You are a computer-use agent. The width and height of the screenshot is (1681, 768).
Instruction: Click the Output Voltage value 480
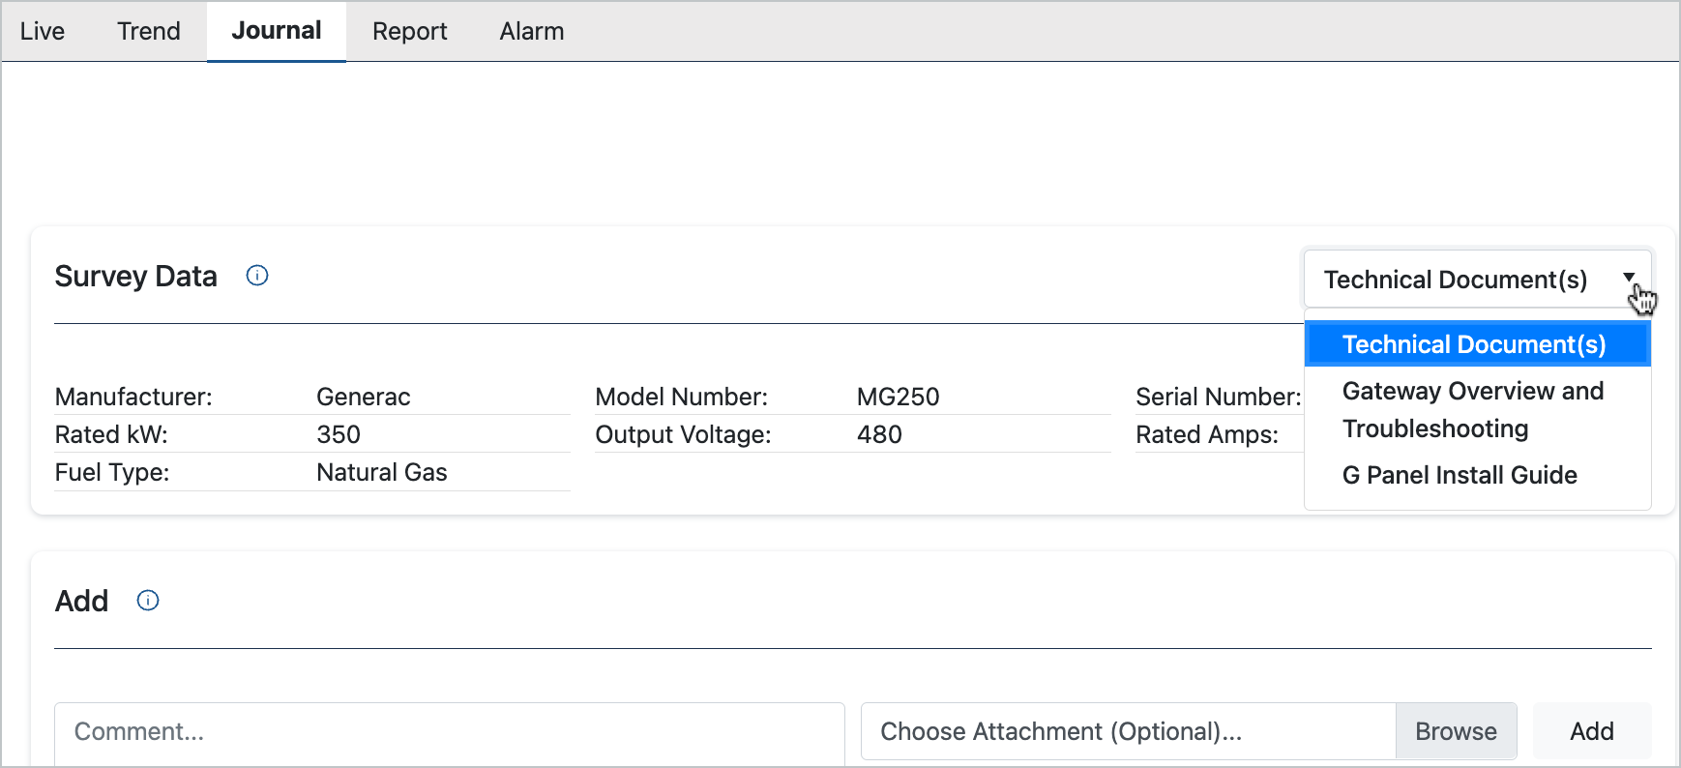pos(879,434)
